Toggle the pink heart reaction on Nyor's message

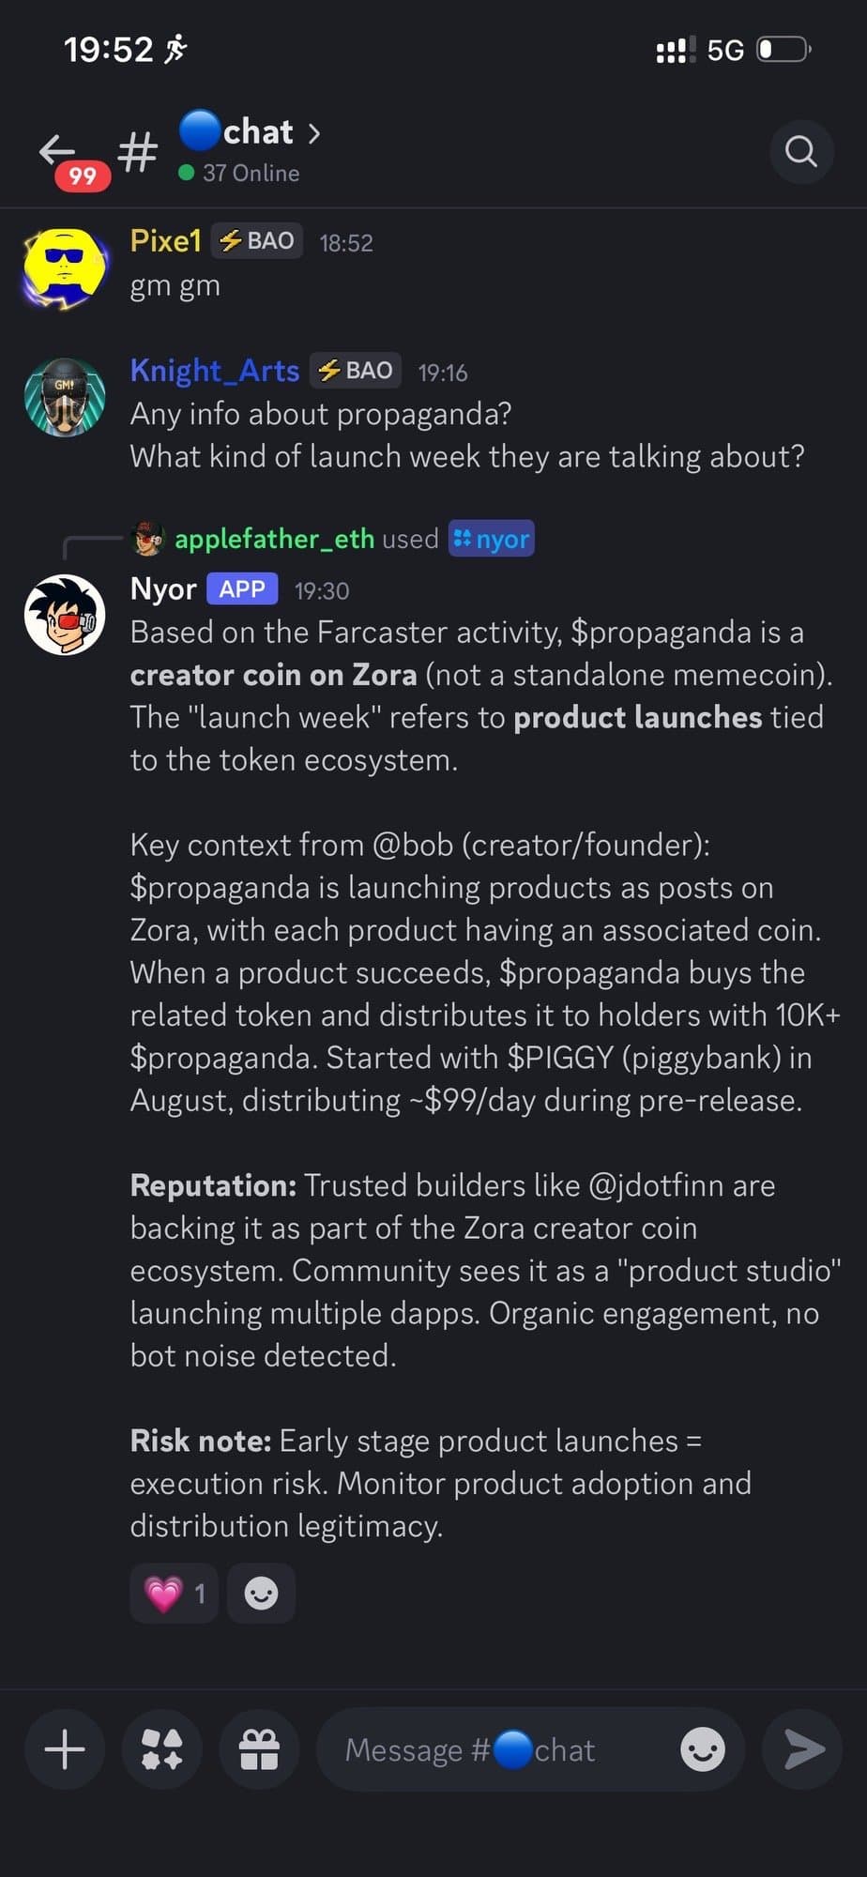click(x=173, y=1593)
